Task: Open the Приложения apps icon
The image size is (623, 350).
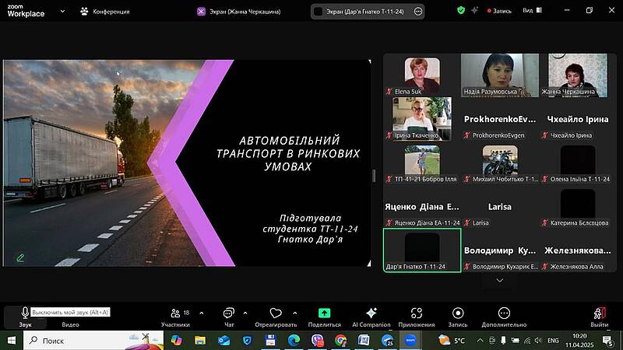Action: point(416,314)
